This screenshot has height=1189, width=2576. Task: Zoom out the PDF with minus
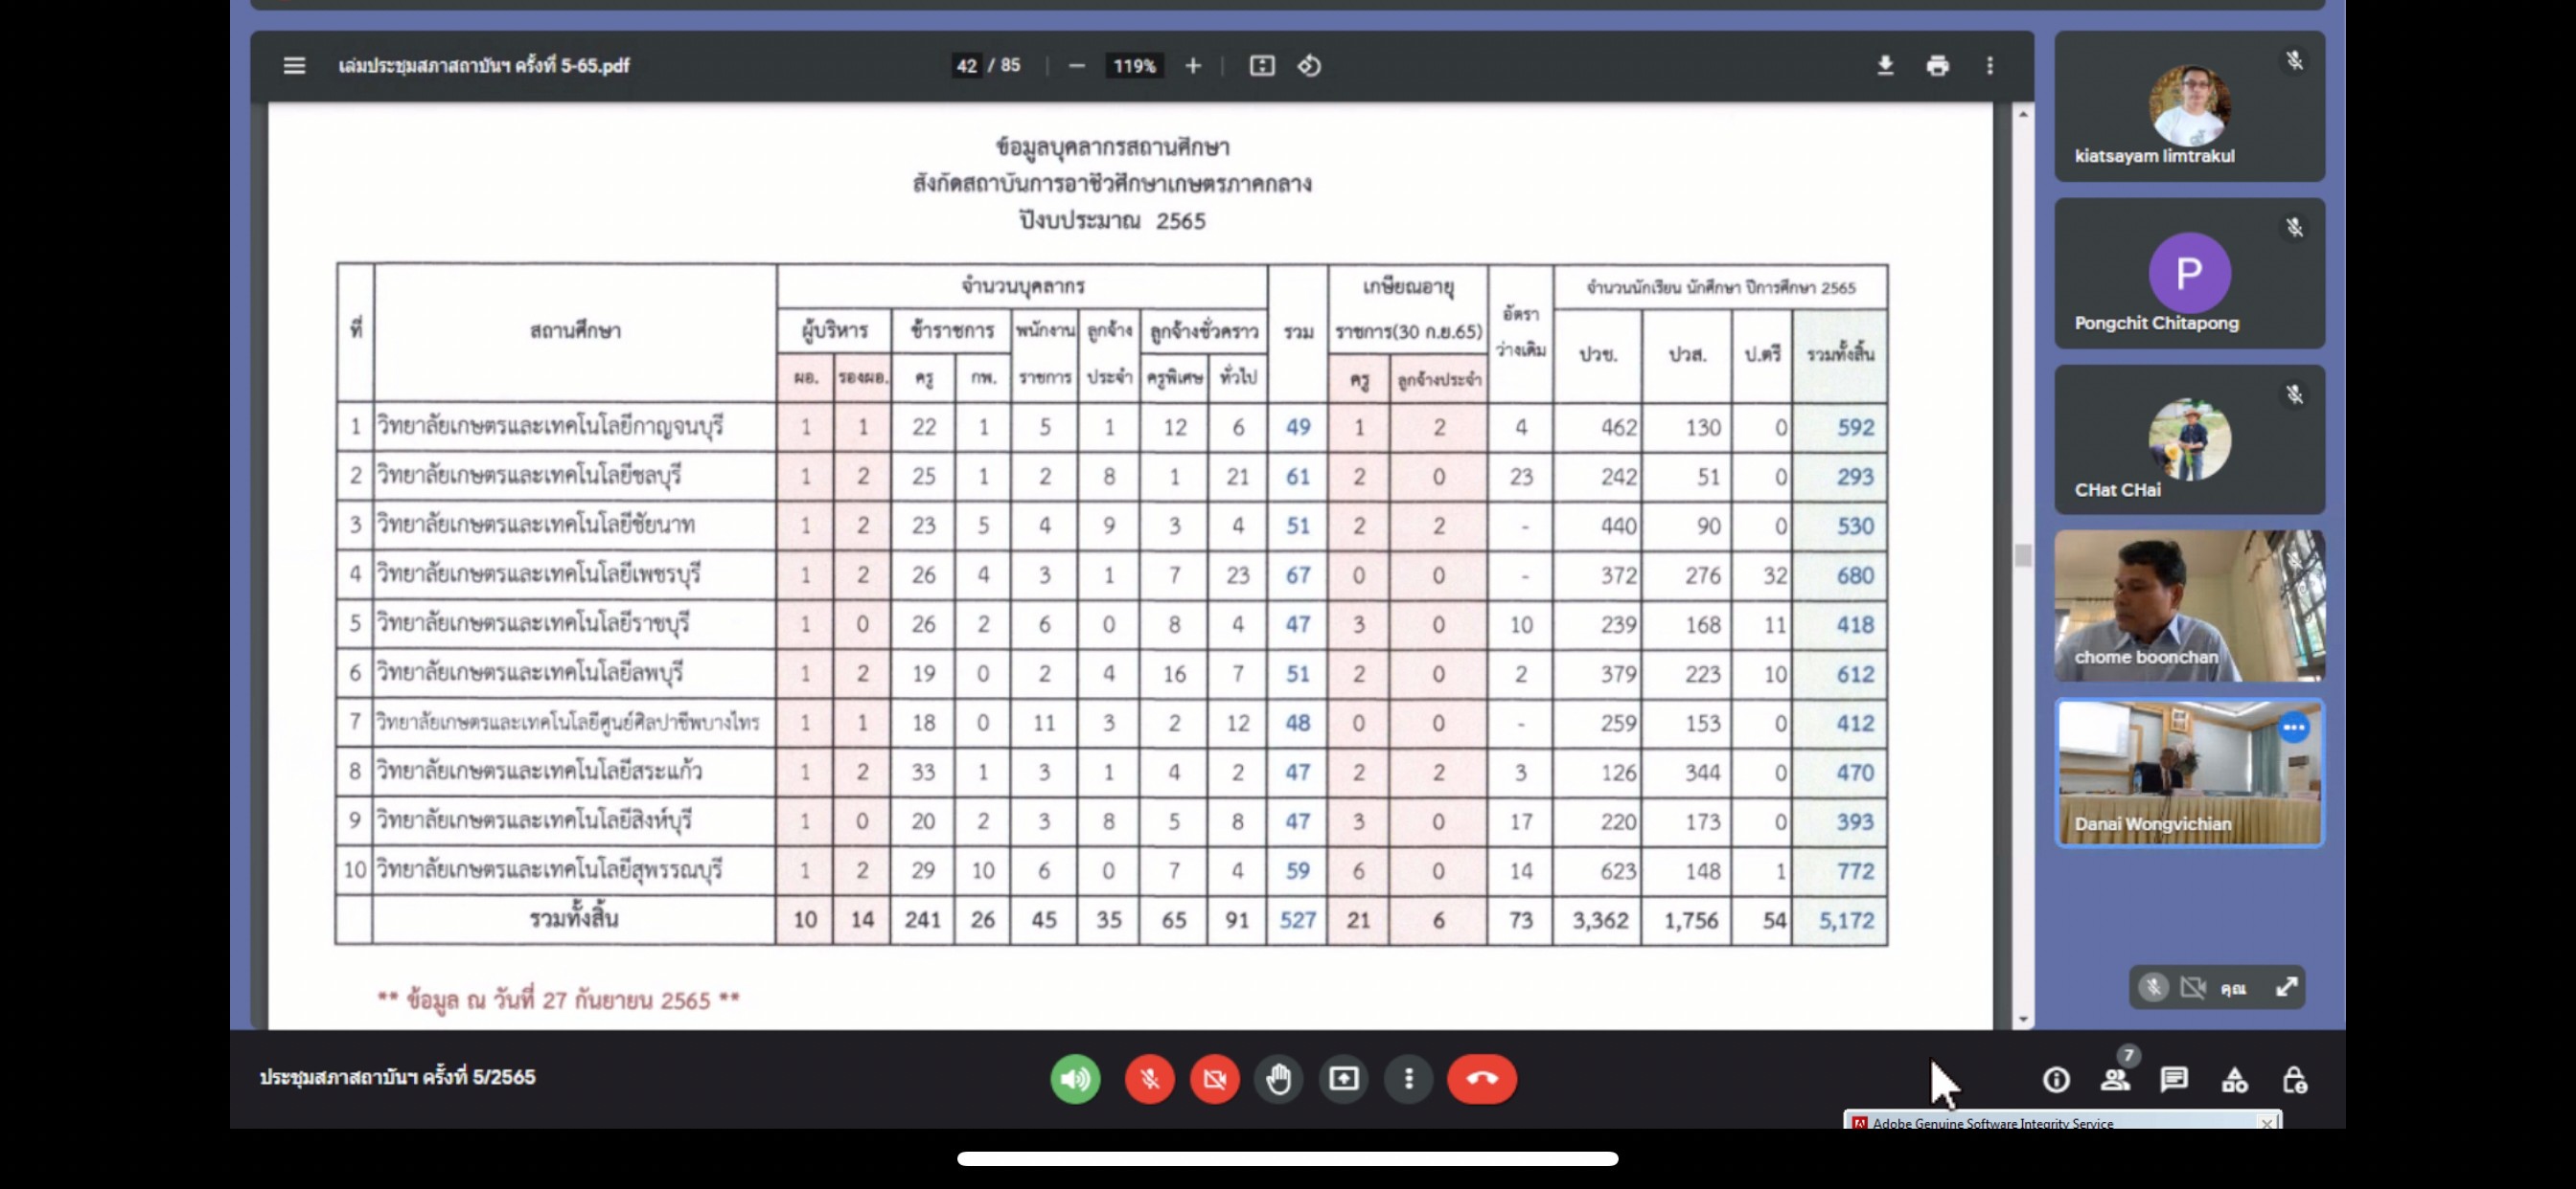pyautogui.click(x=1076, y=66)
